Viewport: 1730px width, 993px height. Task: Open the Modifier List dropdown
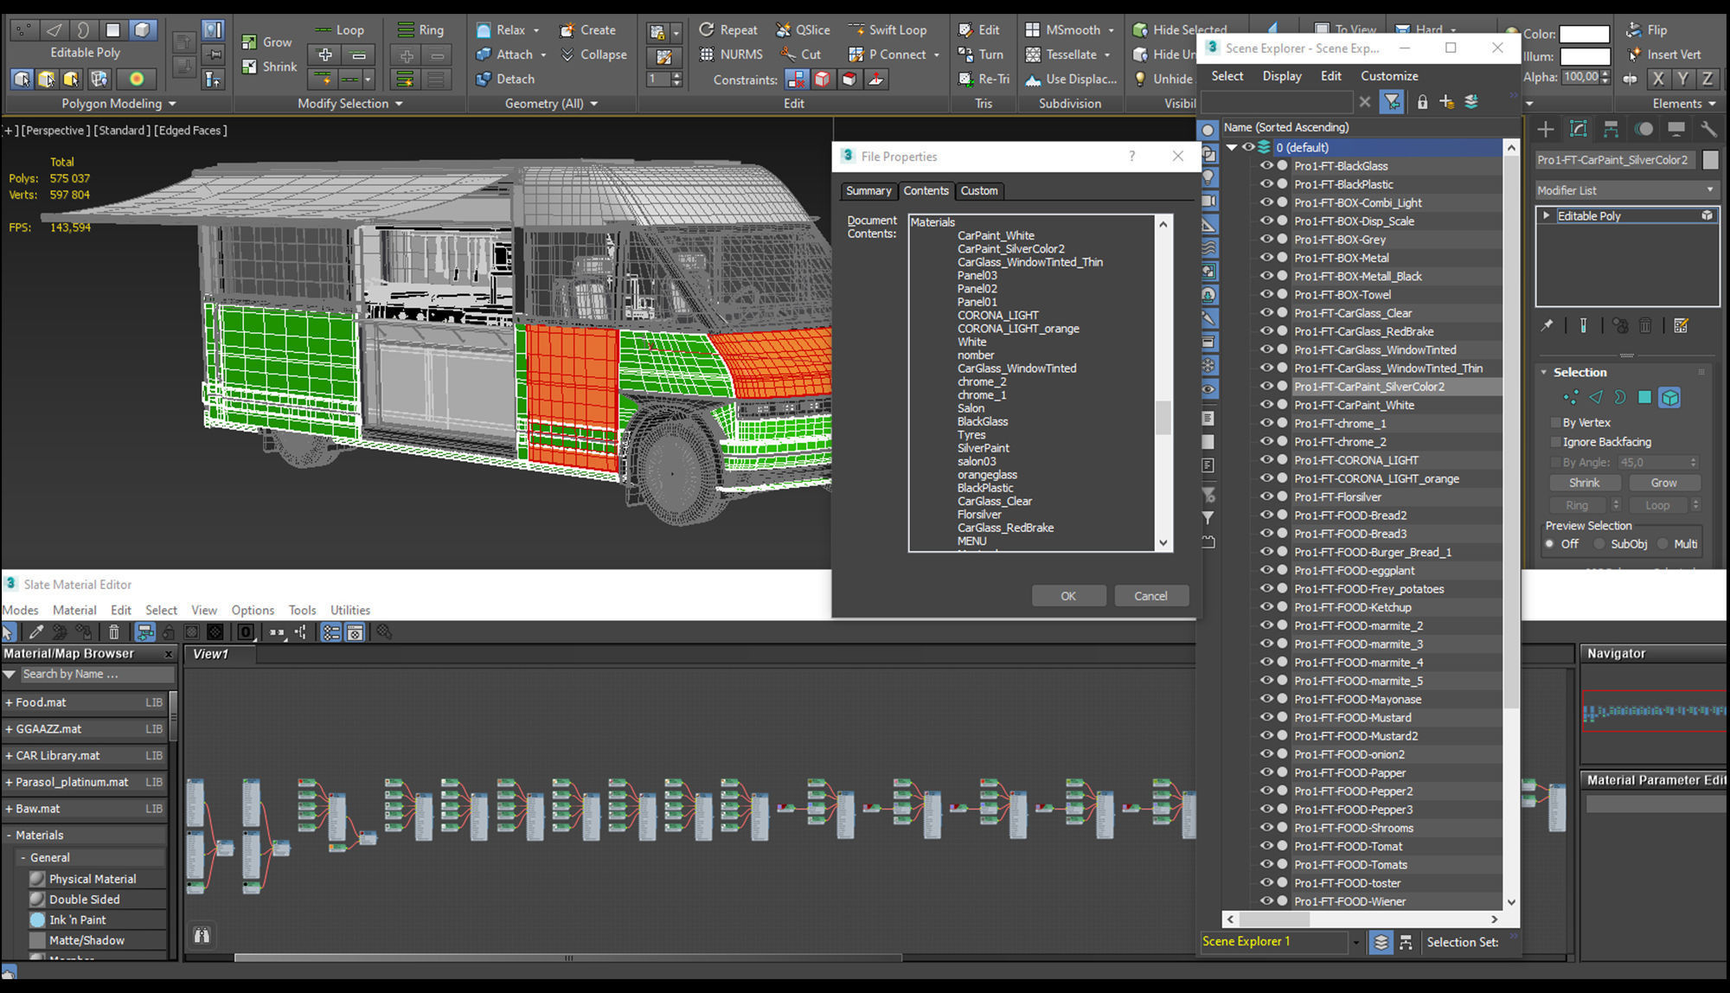pyautogui.click(x=1627, y=190)
